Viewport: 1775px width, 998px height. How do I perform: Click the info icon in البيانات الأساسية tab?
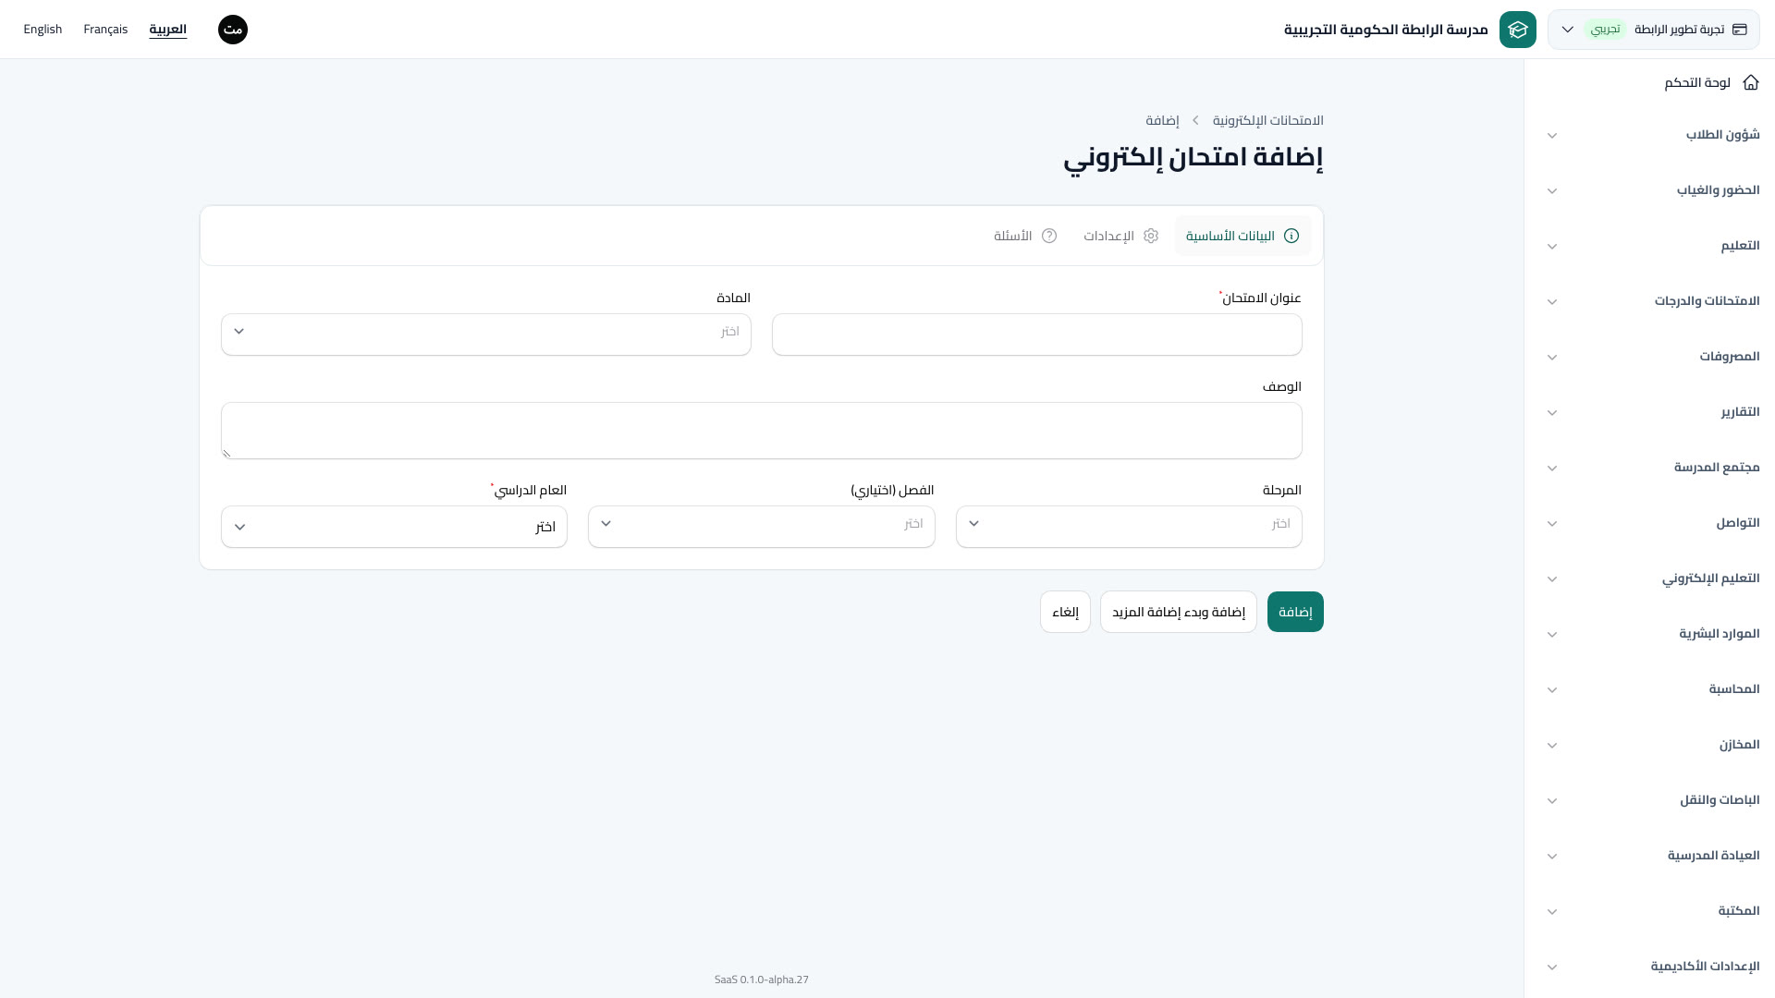tap(1291, 236)
